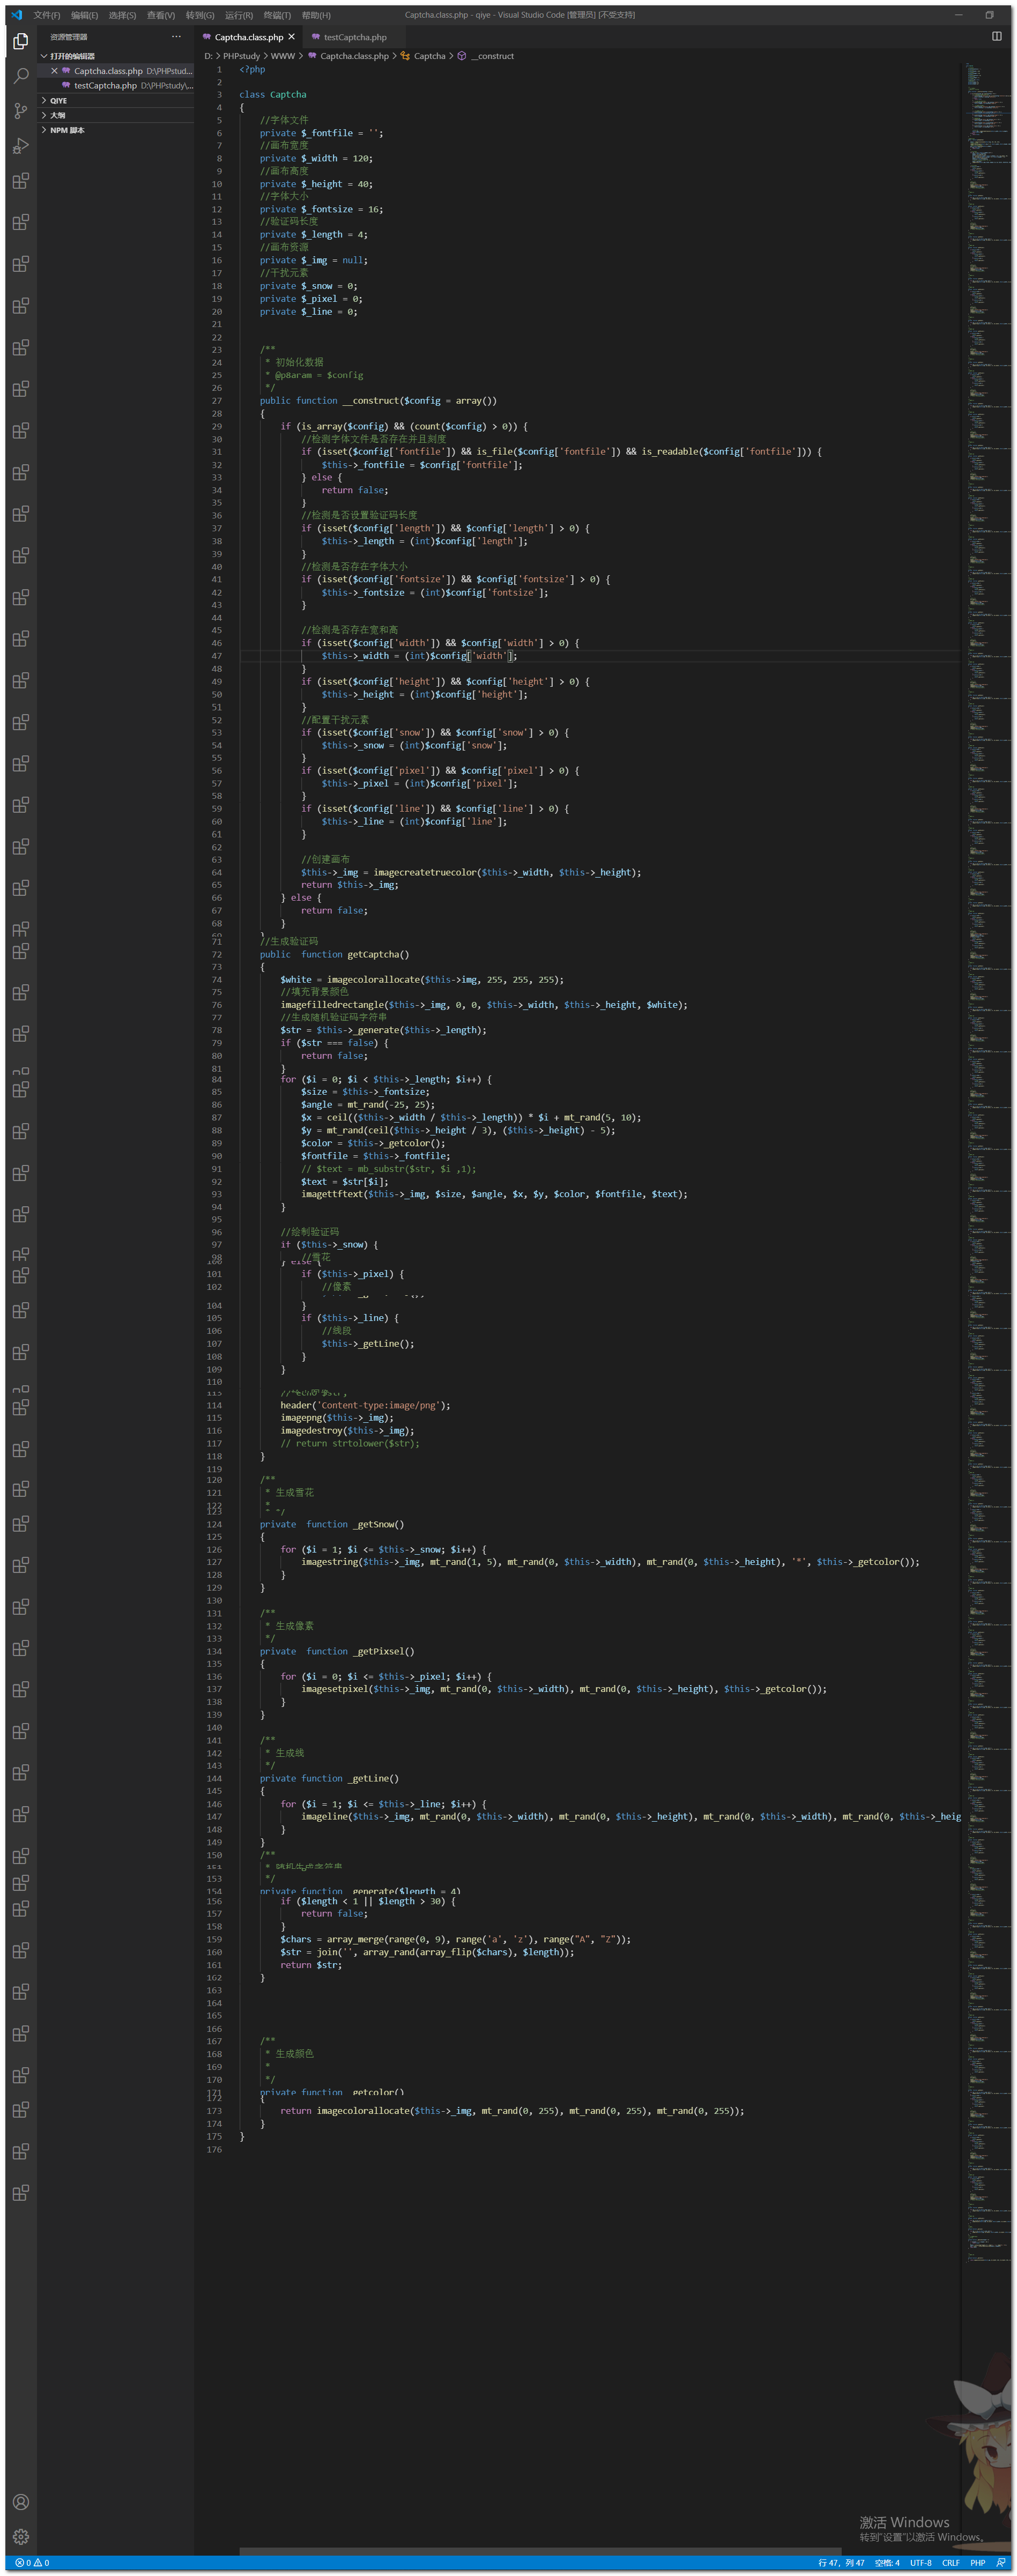Viewport: 1017px width, 2576px height.
Task: Expand the 大纲 outline section
Action: (x=116, y=115)
